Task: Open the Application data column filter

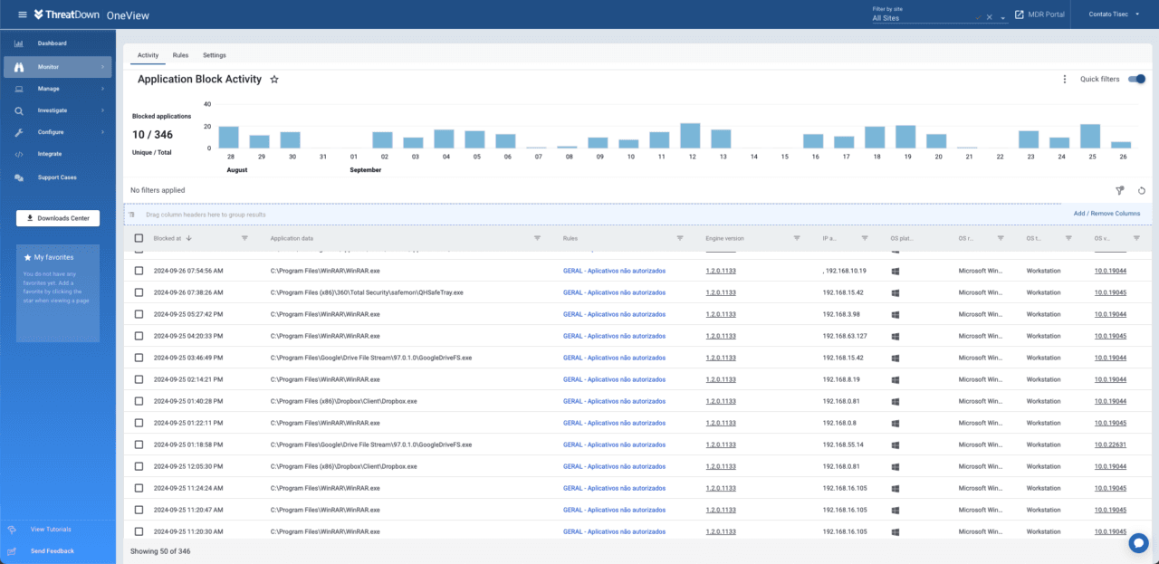Action: click(537, 238)
